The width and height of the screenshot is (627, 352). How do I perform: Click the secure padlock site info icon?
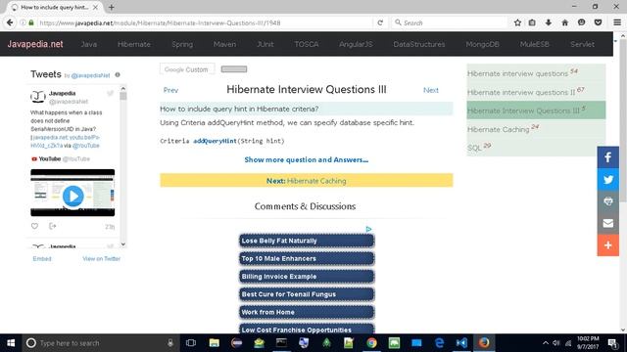click(31, 22)
